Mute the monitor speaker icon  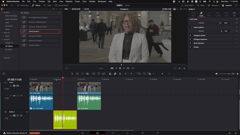(x=216, y=74)
